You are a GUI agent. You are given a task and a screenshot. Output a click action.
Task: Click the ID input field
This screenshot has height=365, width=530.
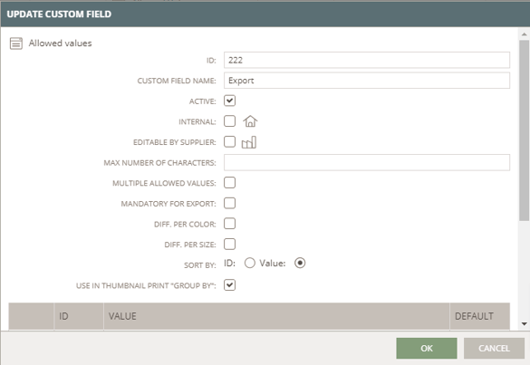tap(367, 60)
